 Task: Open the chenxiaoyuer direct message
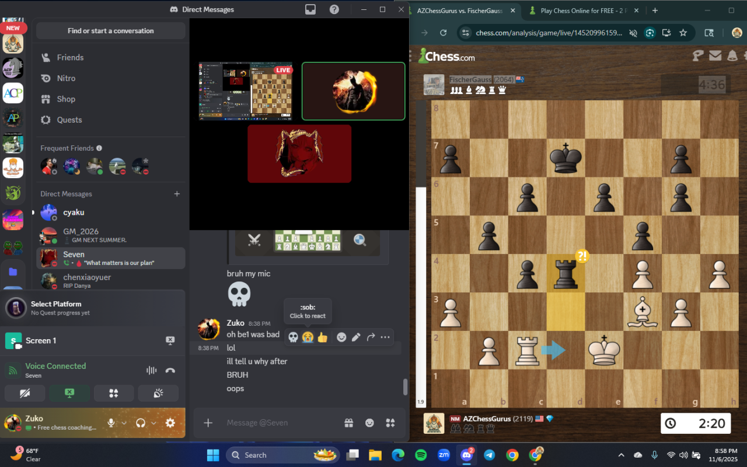[111, 281]
